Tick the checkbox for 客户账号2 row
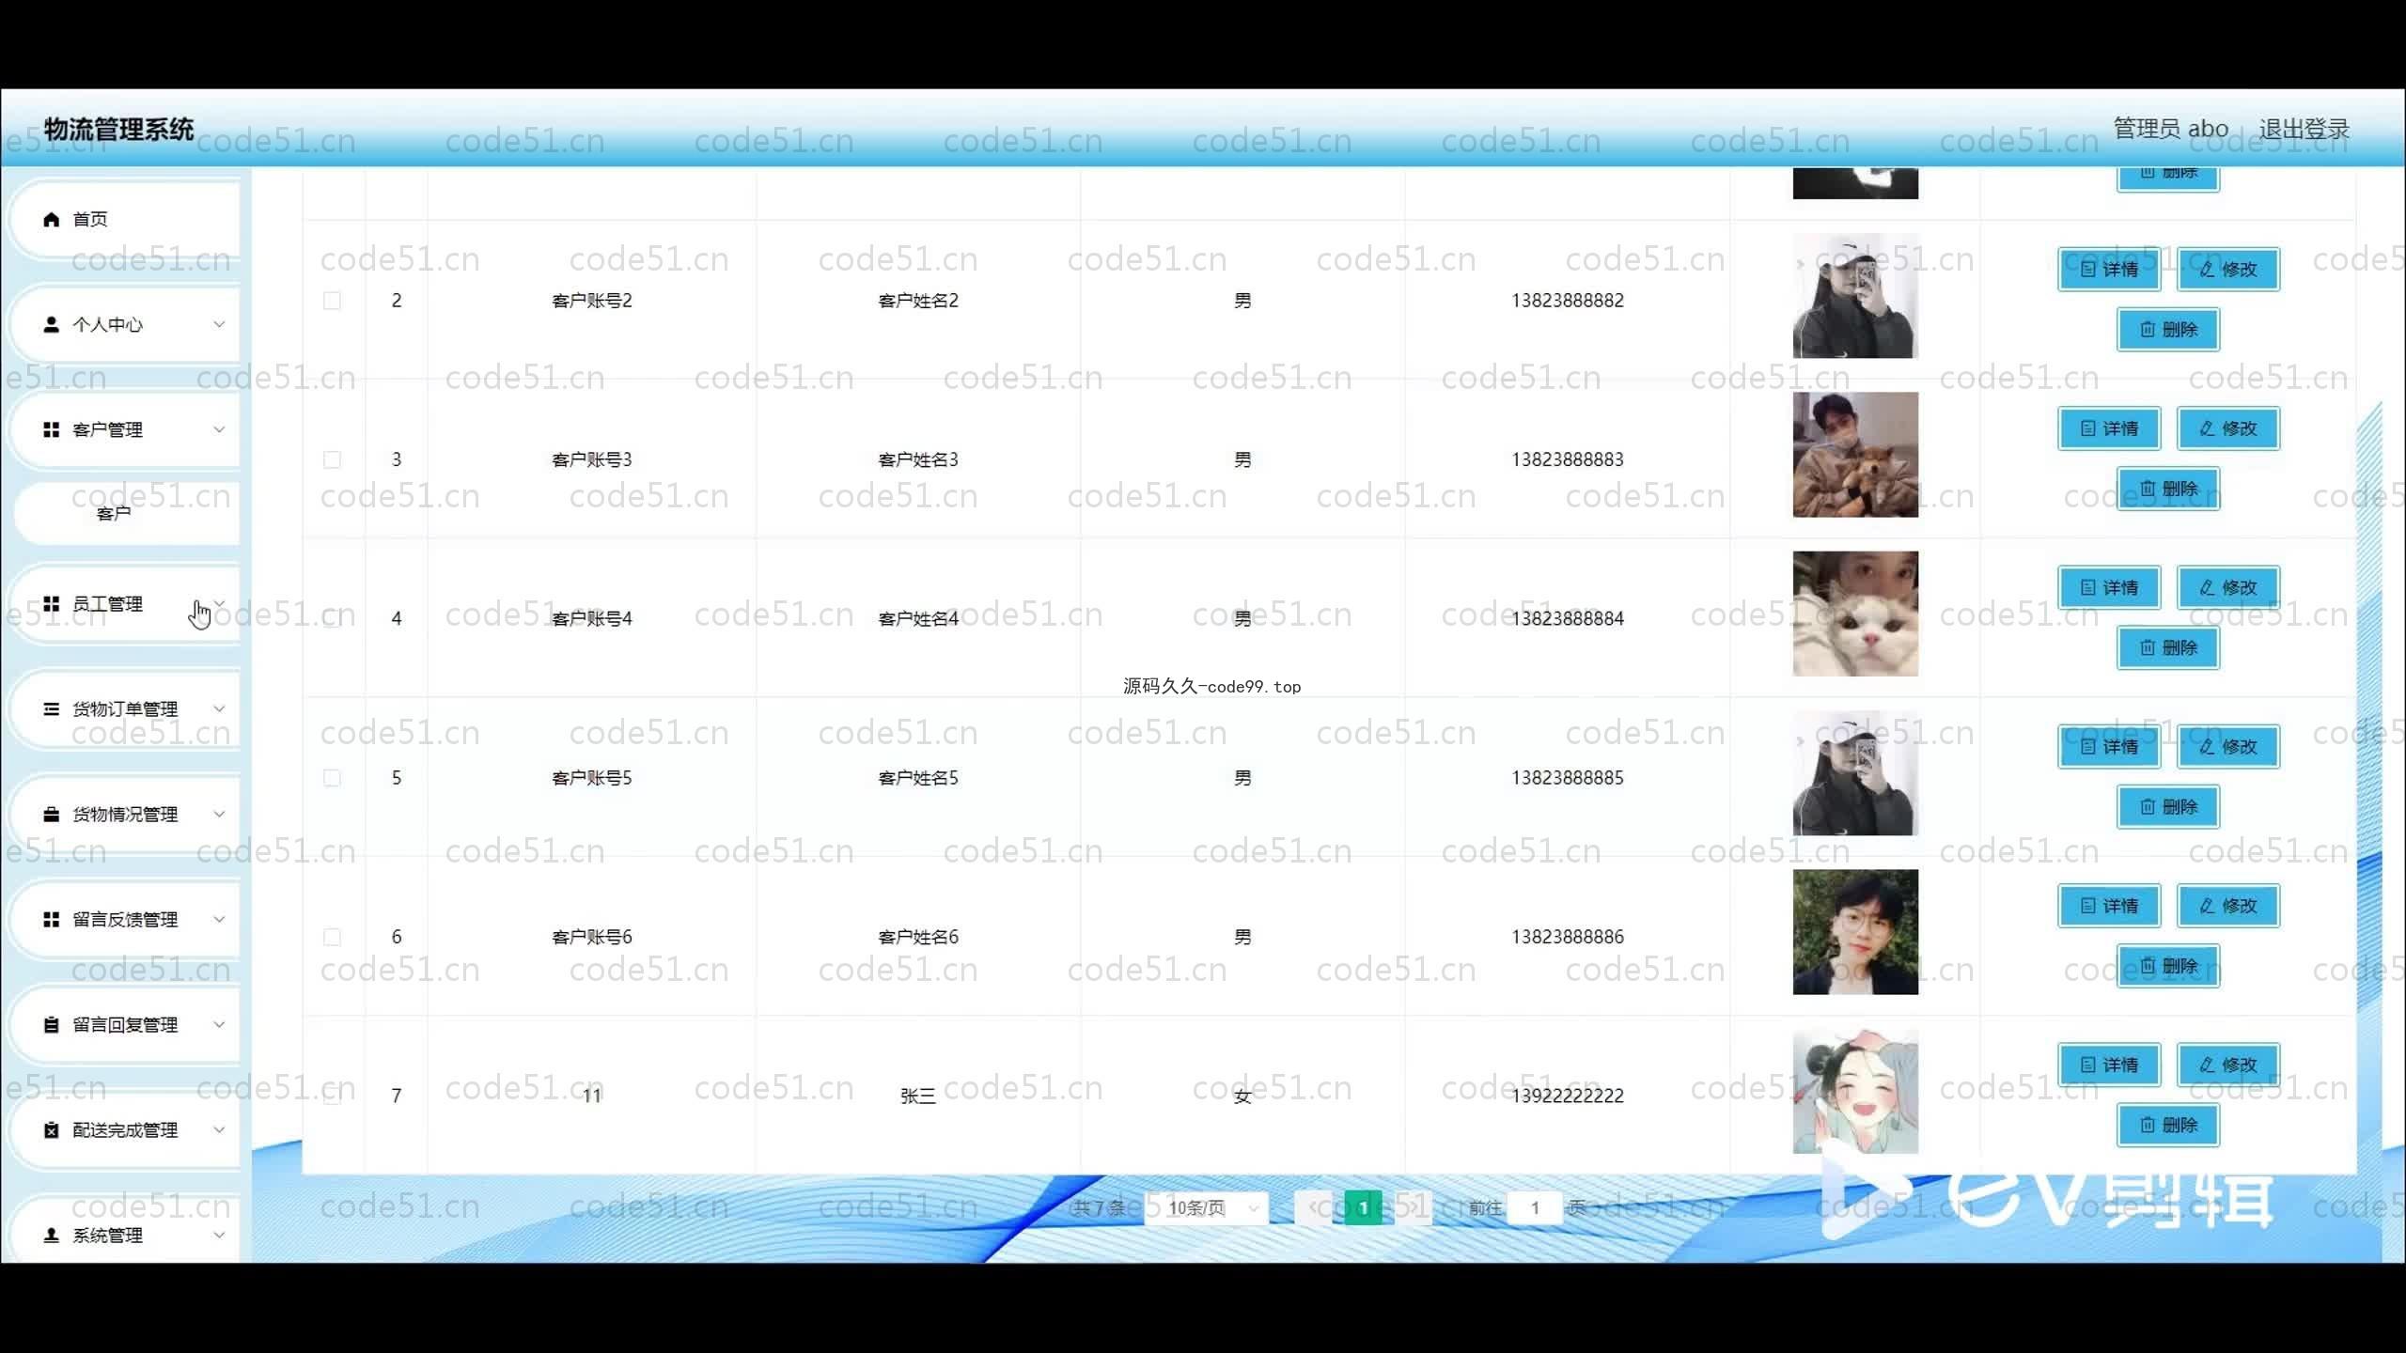 (x=332, y=301)
